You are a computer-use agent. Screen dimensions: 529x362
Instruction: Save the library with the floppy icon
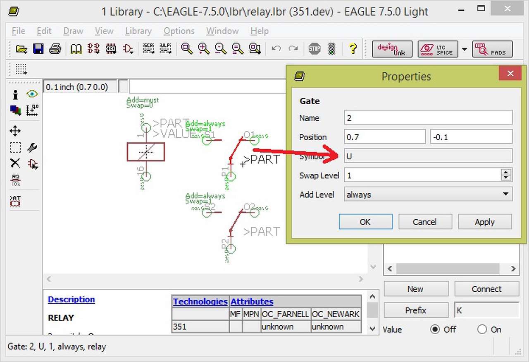tap(38, 49)
